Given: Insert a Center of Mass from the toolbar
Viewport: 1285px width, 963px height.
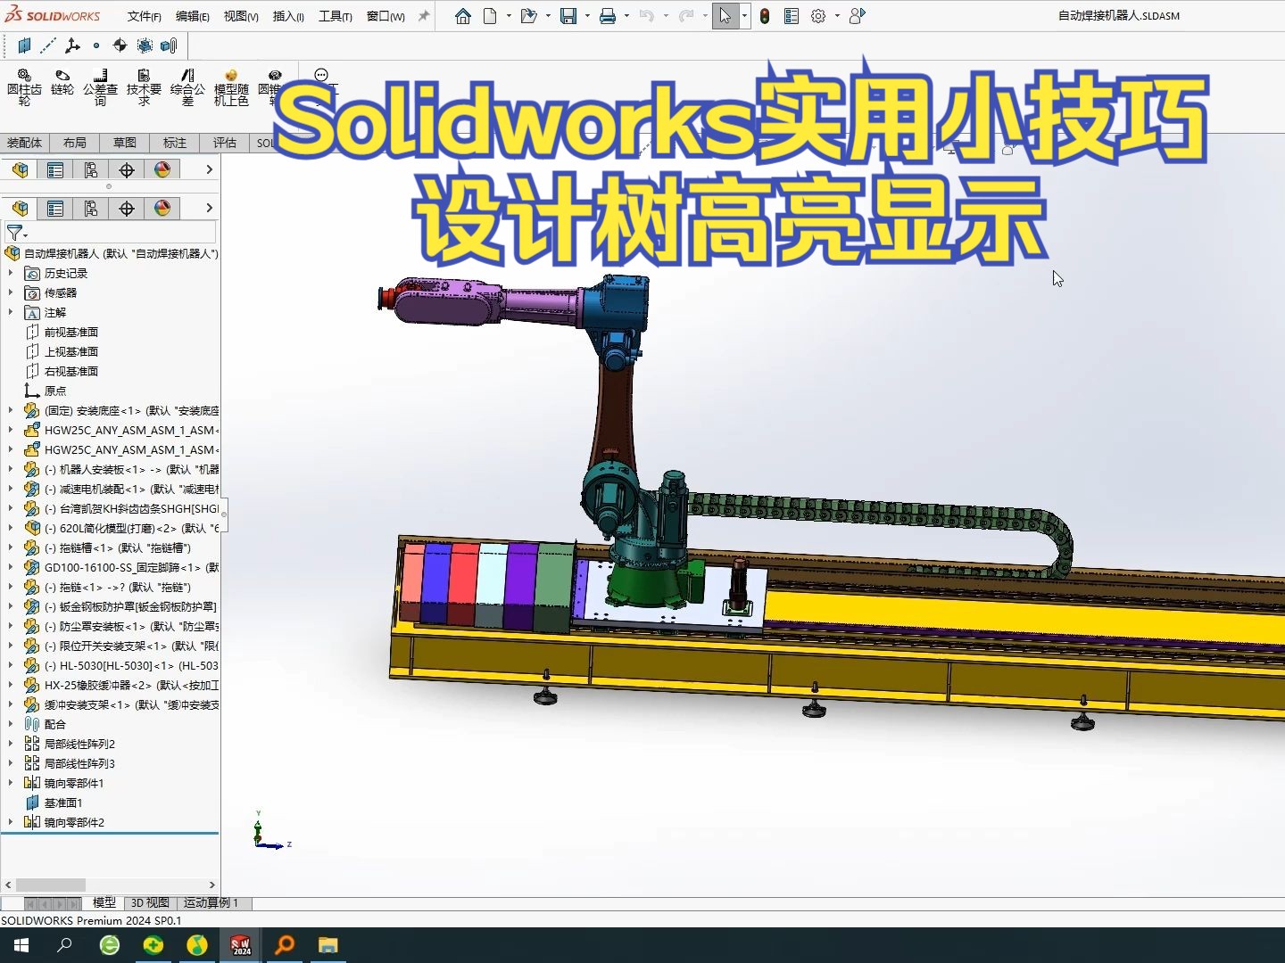Looking at the screenshot, I should [120, 45].
